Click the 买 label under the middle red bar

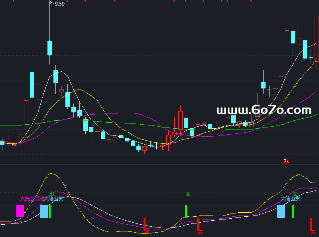pyautogui.click(x=200, y=232)
